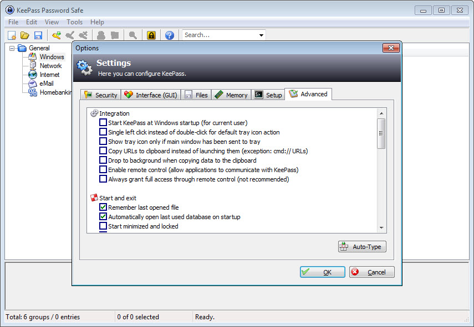This screenshot has width=474, height=327.
Task: Click the Start and exit section icon
Action: tap(94, 198)
